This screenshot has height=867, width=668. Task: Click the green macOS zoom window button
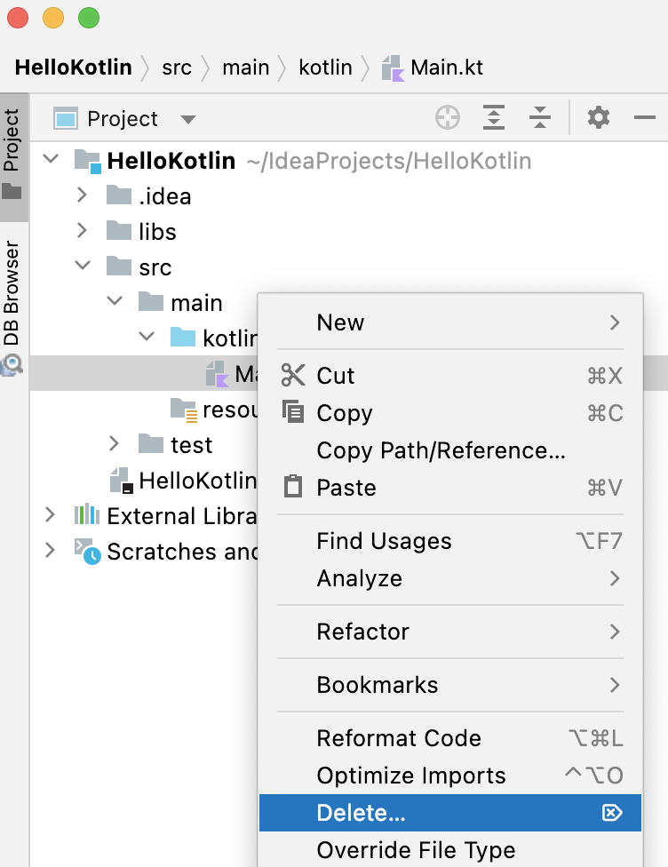pyautogui.click(x=89, y=18)
